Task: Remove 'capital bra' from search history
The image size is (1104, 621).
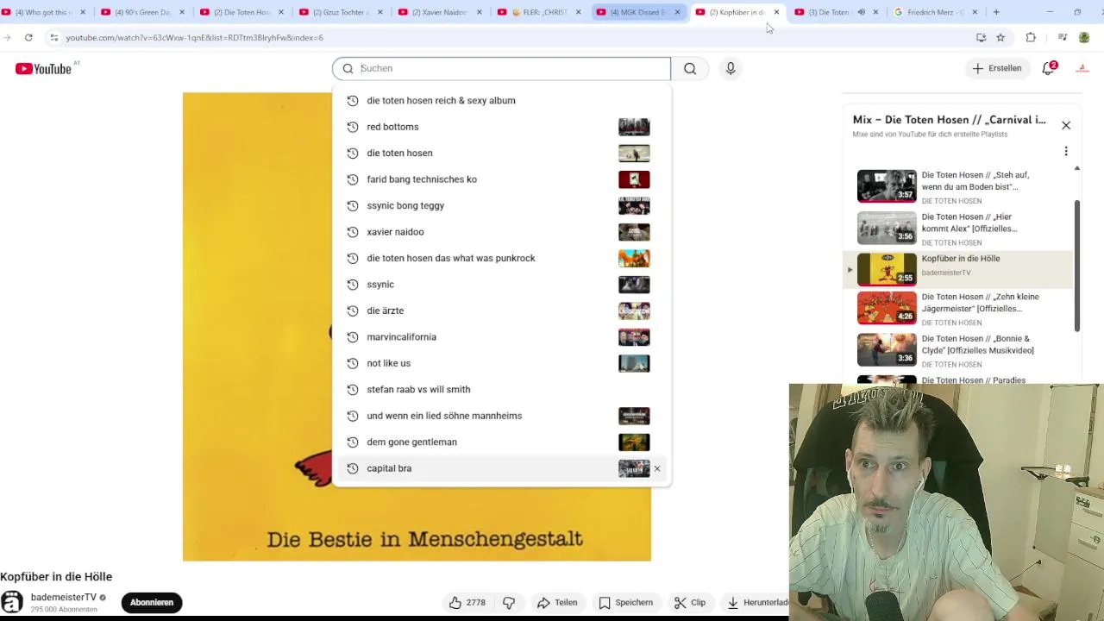Action: click(x=657, y=468)
